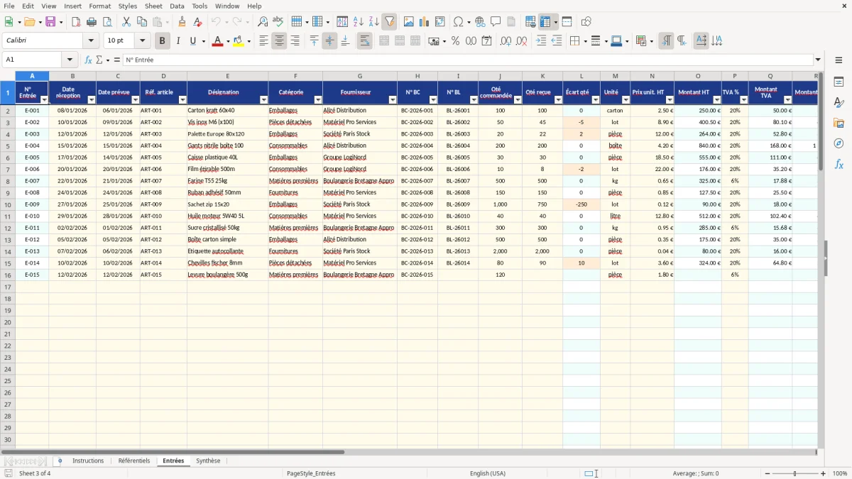Viewport: 852px width, 479px height.
Task: Clear direct formatting
Action: [x=197, y=22]
